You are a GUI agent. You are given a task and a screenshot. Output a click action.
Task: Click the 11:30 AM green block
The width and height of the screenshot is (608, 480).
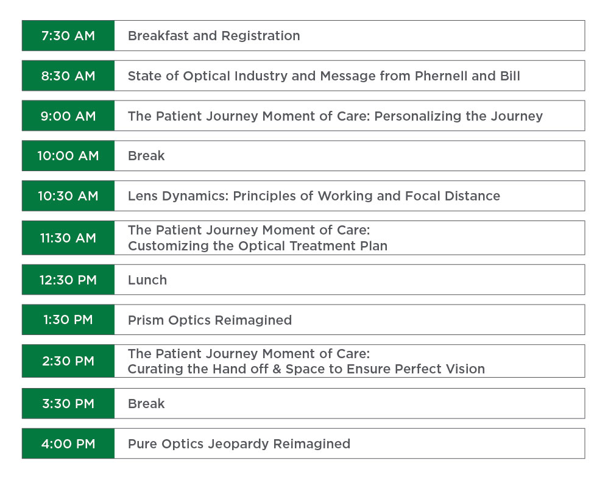pyautogui.click(x=68, y=238)
